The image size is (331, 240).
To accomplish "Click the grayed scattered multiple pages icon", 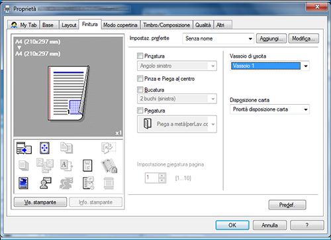I will [45, 165].
